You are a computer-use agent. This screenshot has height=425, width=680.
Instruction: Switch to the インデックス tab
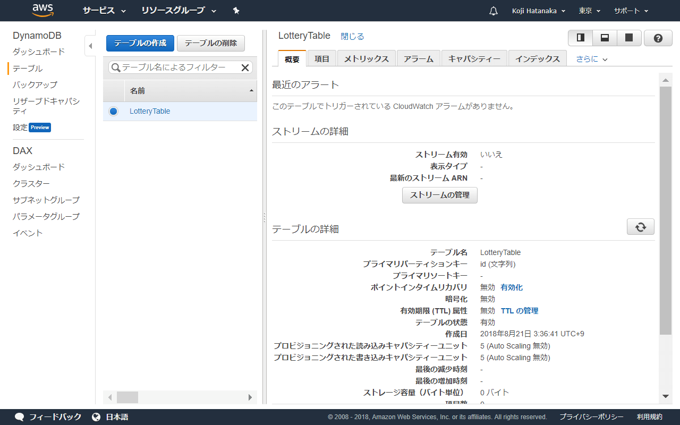pyautogui.click(x=538, y=58)
